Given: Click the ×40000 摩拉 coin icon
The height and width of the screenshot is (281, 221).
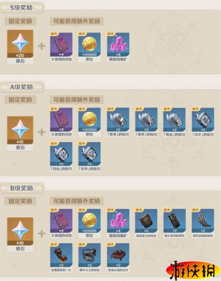Looking at the screenshot, I should [x=89, y=45].
